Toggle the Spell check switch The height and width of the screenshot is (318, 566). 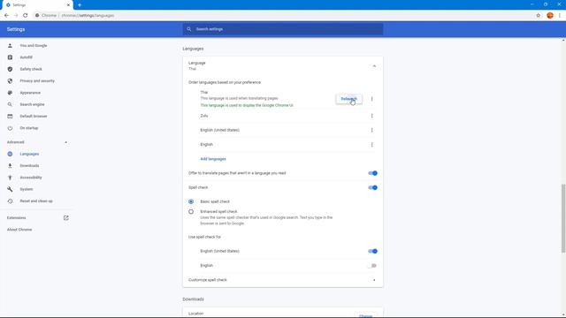pos(372,188)
